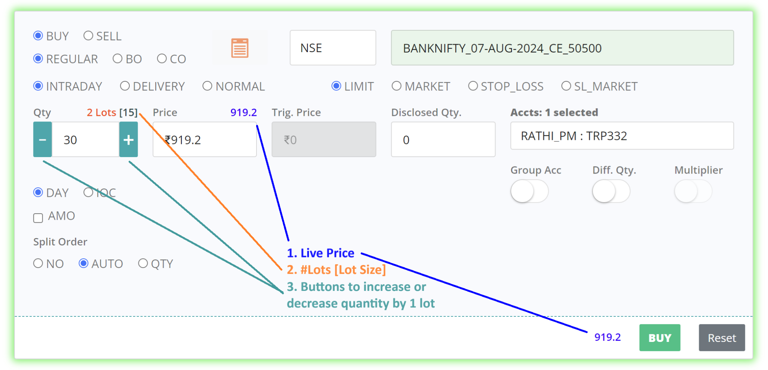Screen dimensions: 768x370
Task: Enable the AMO checkbox
Action: coord(37,217)
